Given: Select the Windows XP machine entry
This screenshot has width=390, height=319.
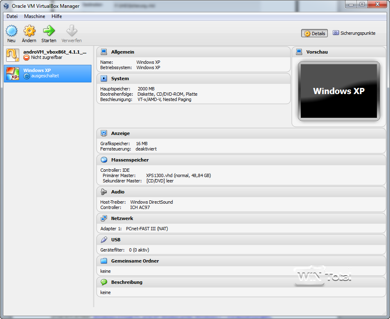Looking at the screenshot, I should pyautogui.click(x=48, y=73).
